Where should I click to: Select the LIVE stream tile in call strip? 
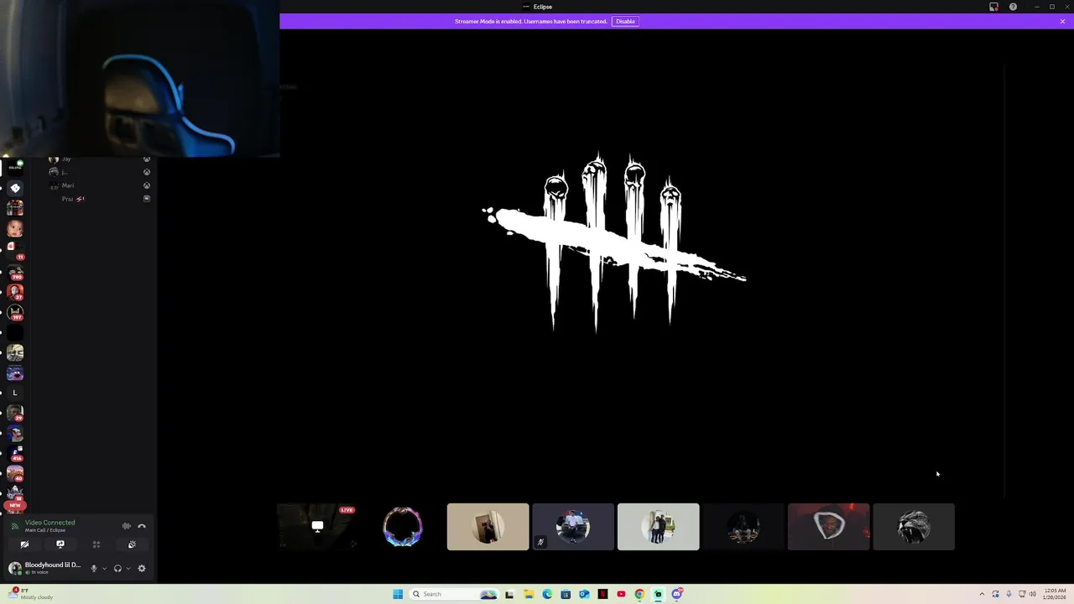[x=318, y=527]
